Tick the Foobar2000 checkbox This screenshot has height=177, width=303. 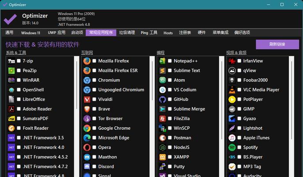pyautogui.click(x=239, y=80)
